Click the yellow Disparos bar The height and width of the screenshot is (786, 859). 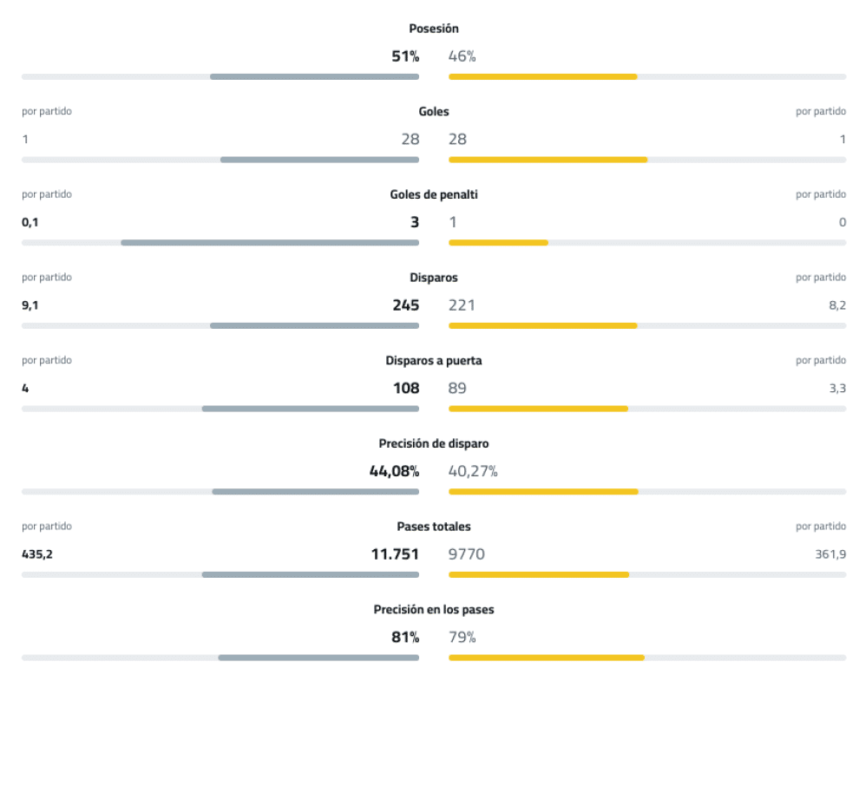point(542,325)
